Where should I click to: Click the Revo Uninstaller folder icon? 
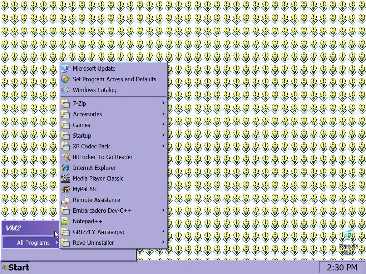pyautogui.click(x=65, y=243)
